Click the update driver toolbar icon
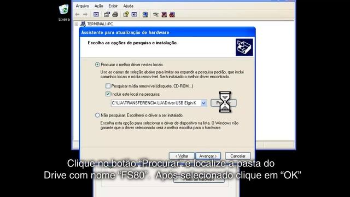This screenshot has width=350, height=197. [156, 15]
